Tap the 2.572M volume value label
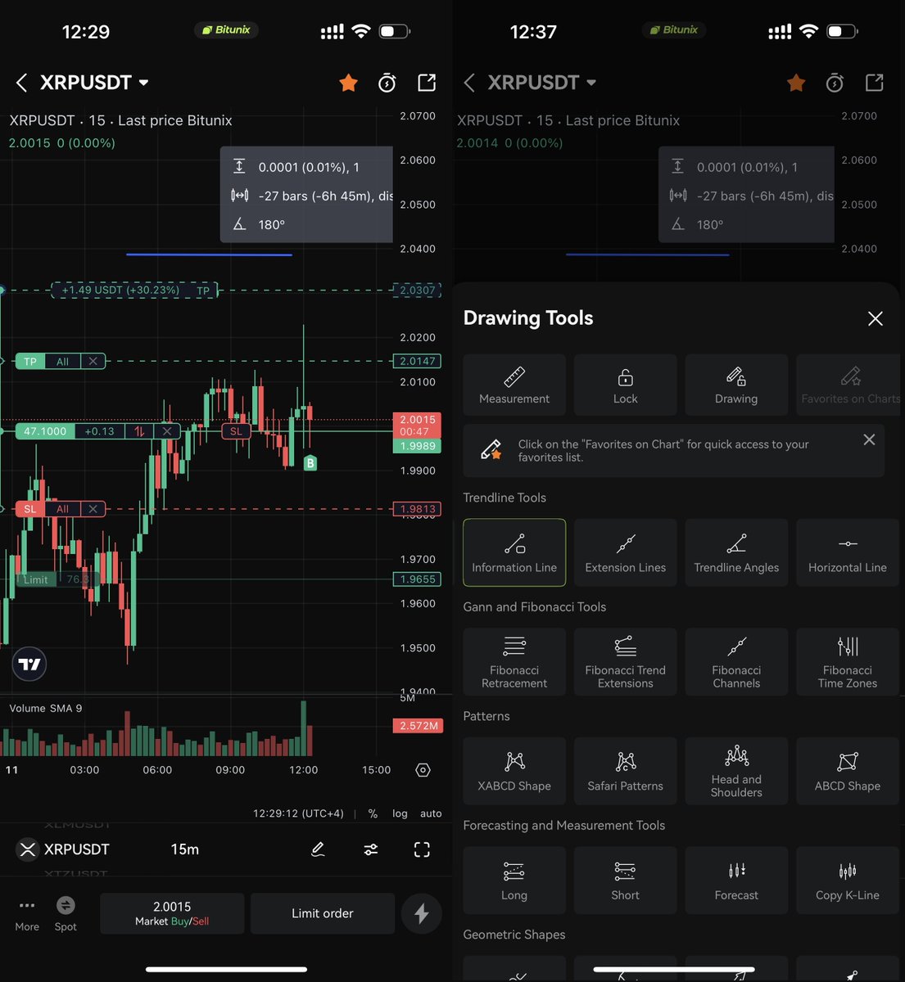The width and height of the screenshot is (905, 982). [419, 726]
